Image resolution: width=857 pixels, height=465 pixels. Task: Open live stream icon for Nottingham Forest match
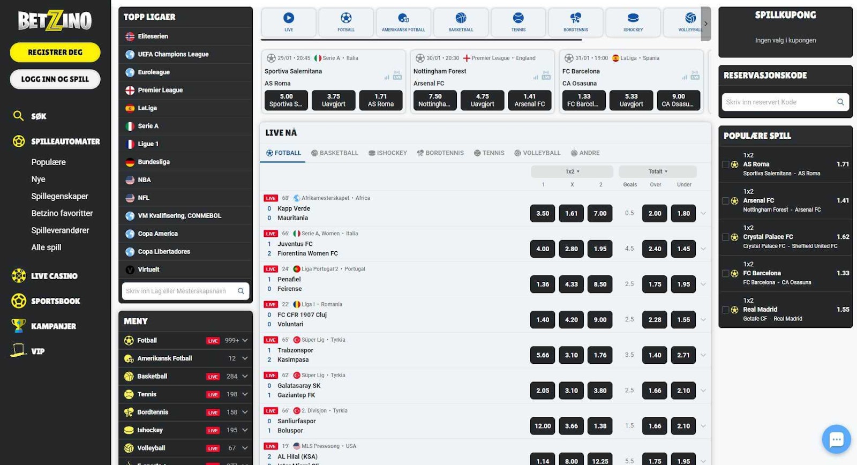[x=546, y=76]
